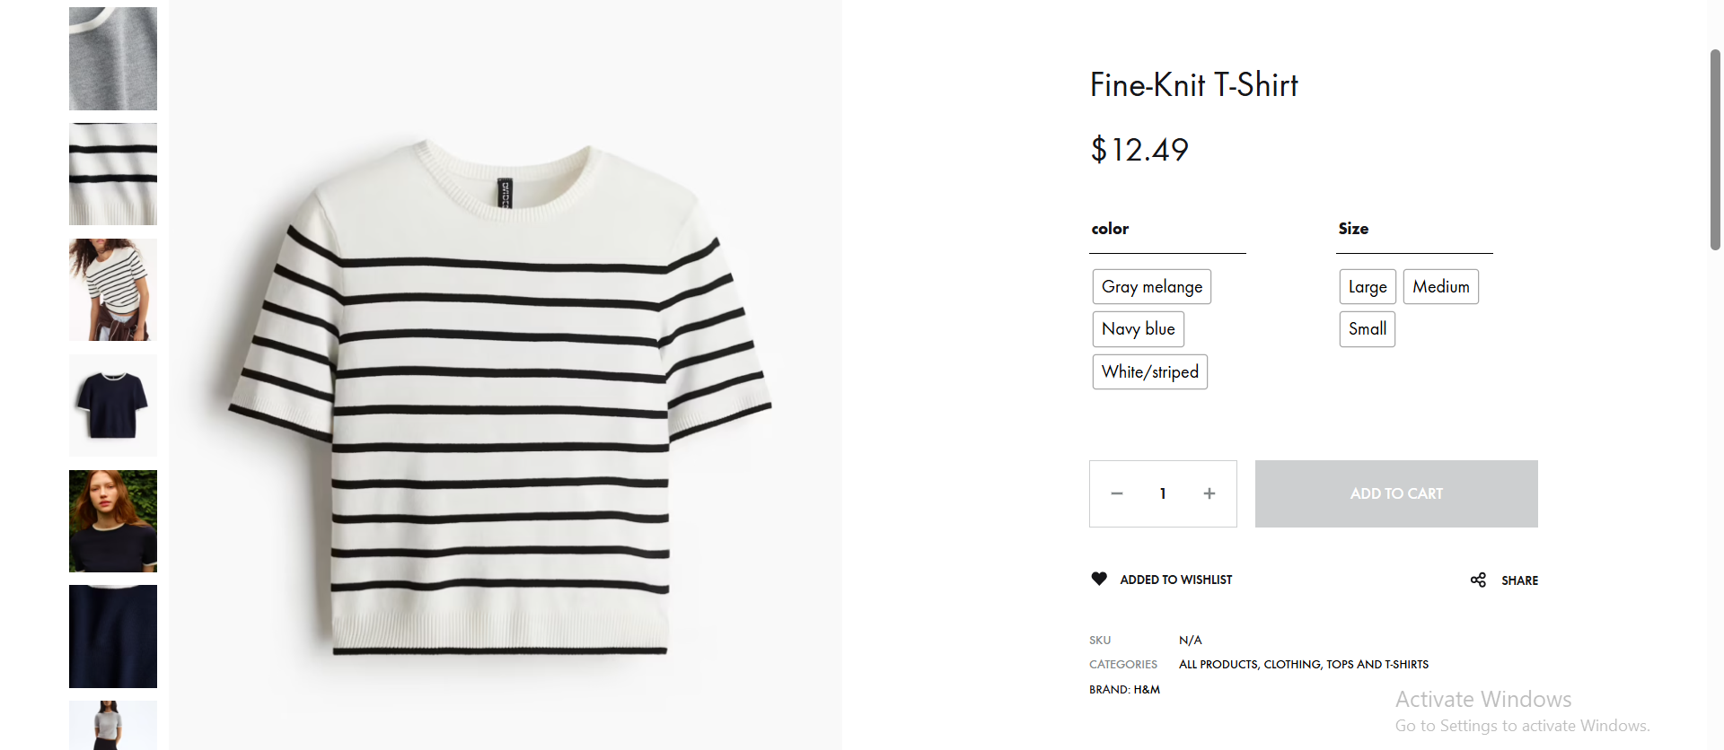The height and width of the screenshot is (750, 1724).
Task: Select size Large
Action: (1368, 287)
